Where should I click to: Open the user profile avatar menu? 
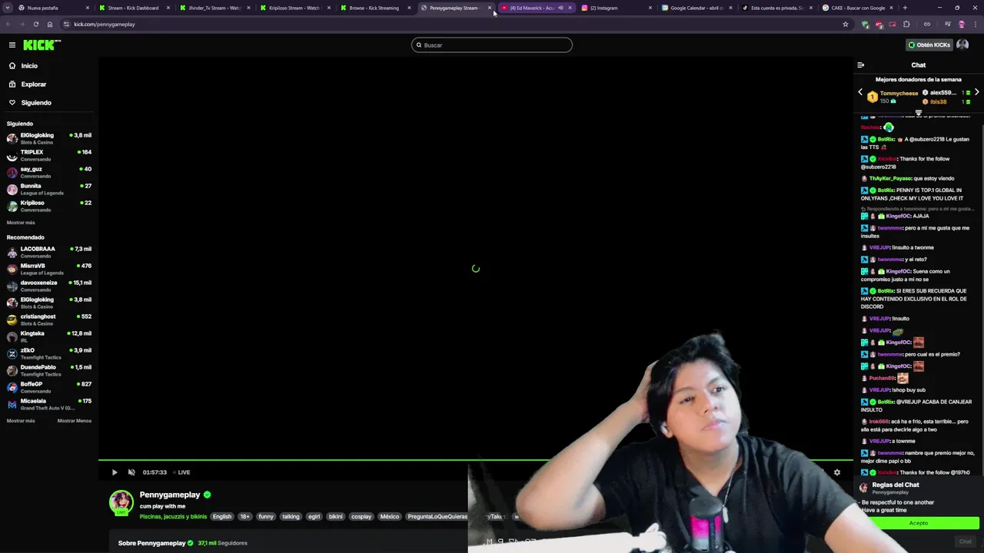[x=962, y=45]
